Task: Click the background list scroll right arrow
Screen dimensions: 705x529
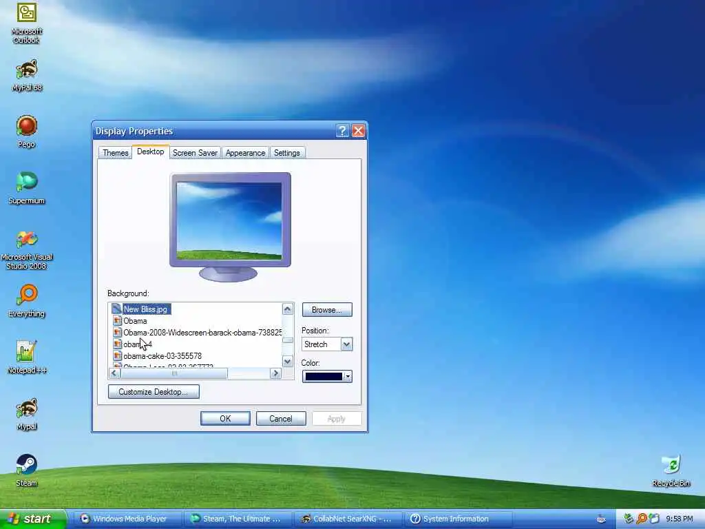Action: (x=275, y=373)
